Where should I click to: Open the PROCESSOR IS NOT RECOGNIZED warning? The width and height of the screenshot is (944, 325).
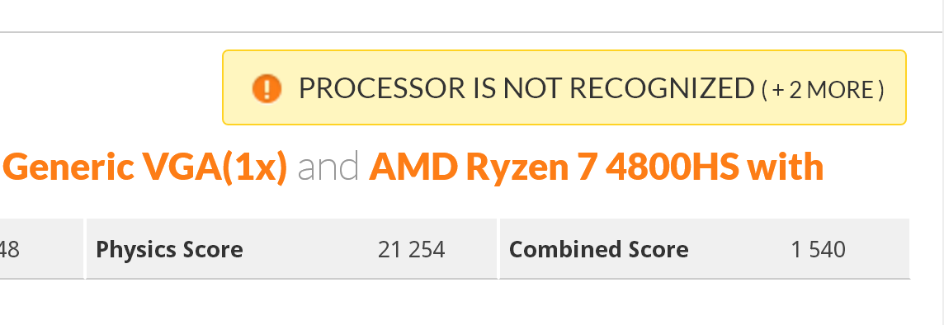[526, 88]
